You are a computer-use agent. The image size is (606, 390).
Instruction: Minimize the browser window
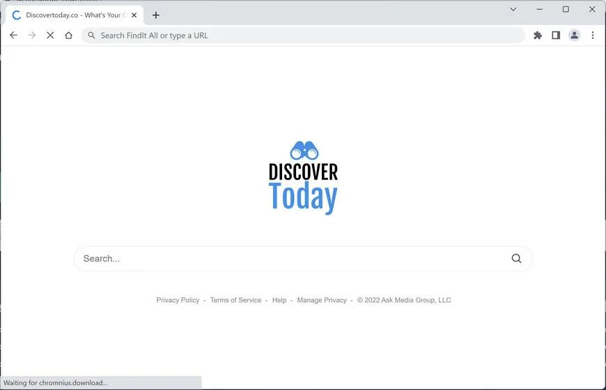pos(540,9)
